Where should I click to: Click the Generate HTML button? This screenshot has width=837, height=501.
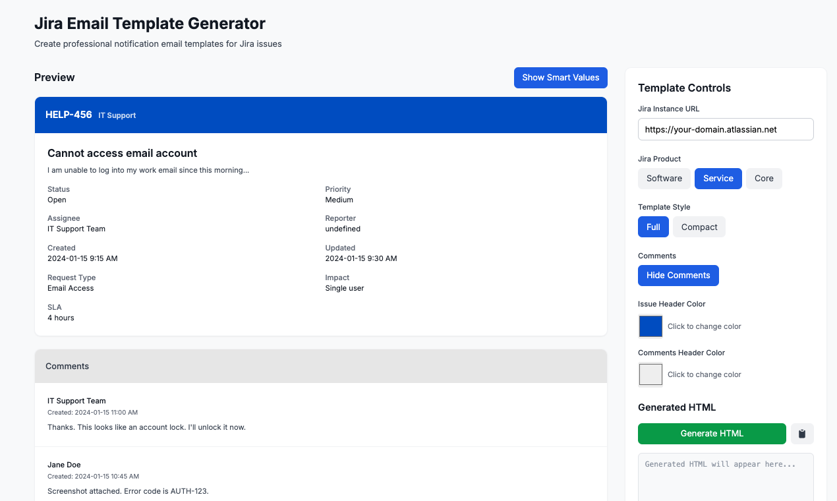tap(712, 434)
